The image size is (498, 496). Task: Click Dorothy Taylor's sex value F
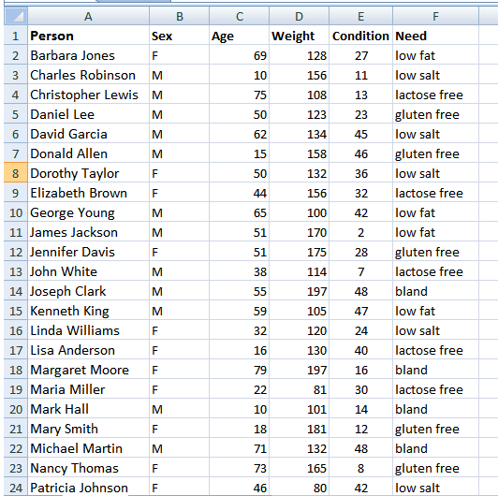(x=179, y=173)
